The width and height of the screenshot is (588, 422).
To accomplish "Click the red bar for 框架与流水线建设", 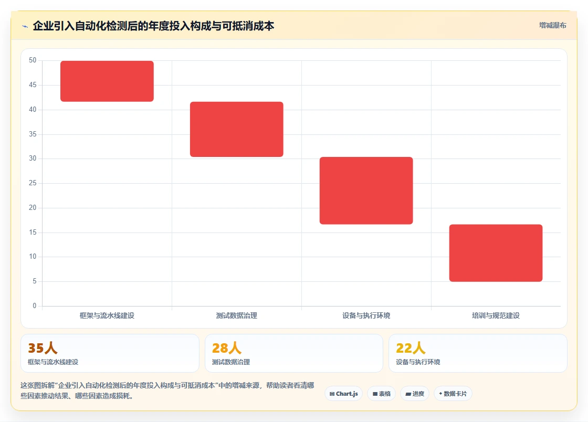I will [x=107, y=81].
